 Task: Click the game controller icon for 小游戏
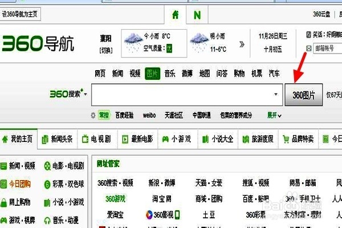point(165,139)
